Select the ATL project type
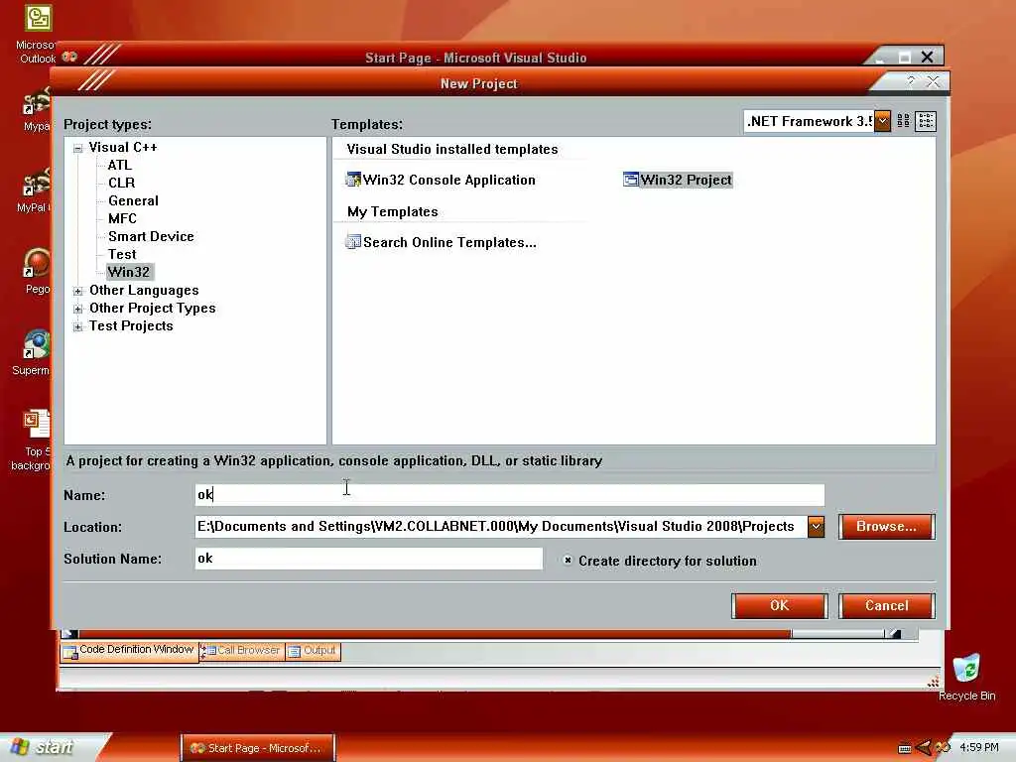This screenshot has height=762, width=1016. coord(120,166)
